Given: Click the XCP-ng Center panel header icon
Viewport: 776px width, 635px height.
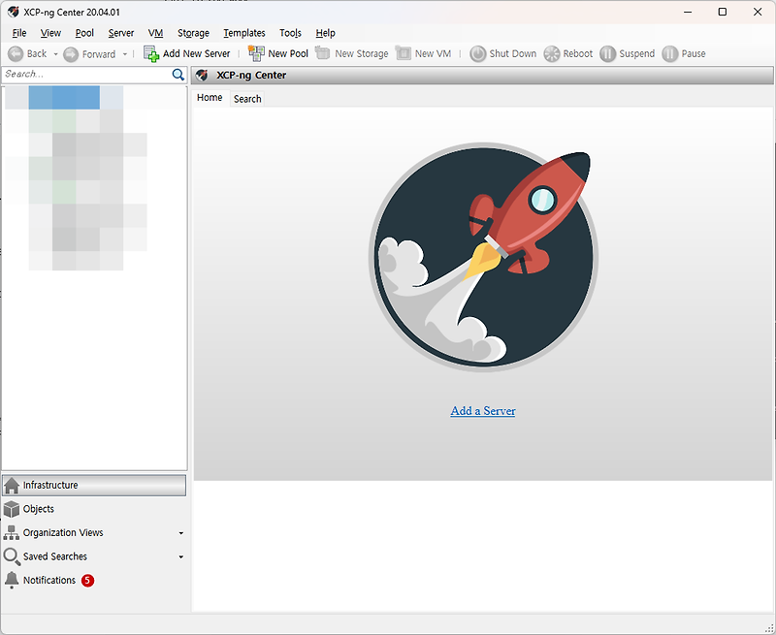Looking at the screenshot, I should [x=202, y=76].
